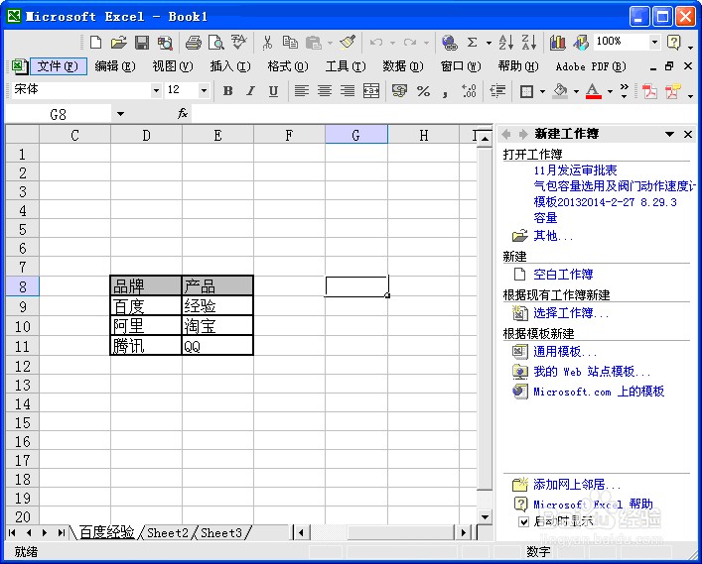The width and height of the screenshot is (702, 564).
Task: Toggle Align Right
Action: (x=348, y=91)
